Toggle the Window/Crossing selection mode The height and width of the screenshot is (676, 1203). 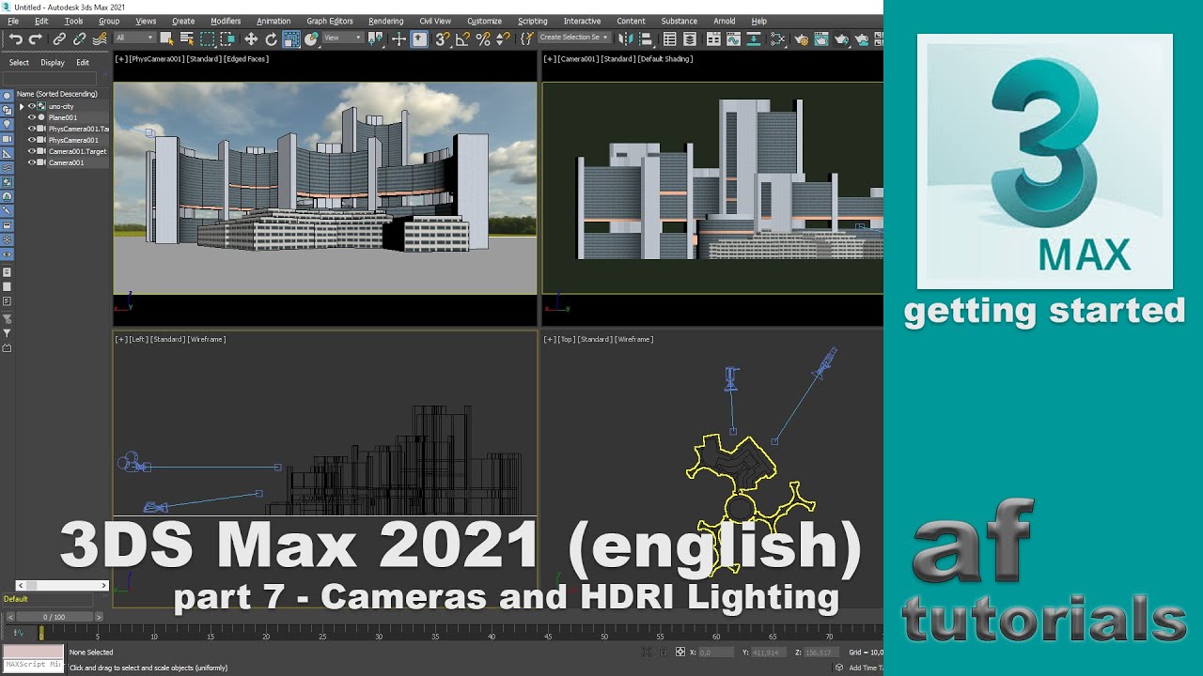tap(227, 38)
